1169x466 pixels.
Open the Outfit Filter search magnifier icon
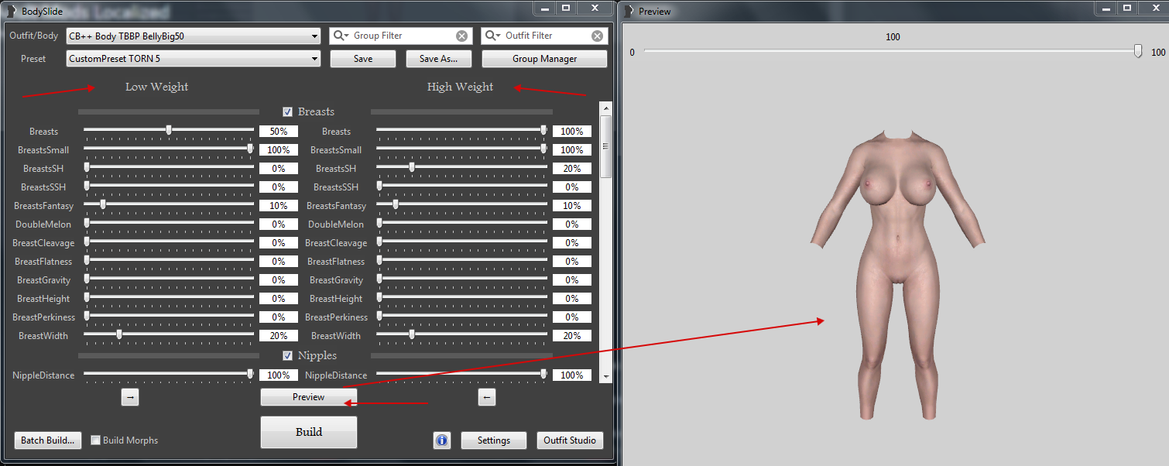click(492, 36)
